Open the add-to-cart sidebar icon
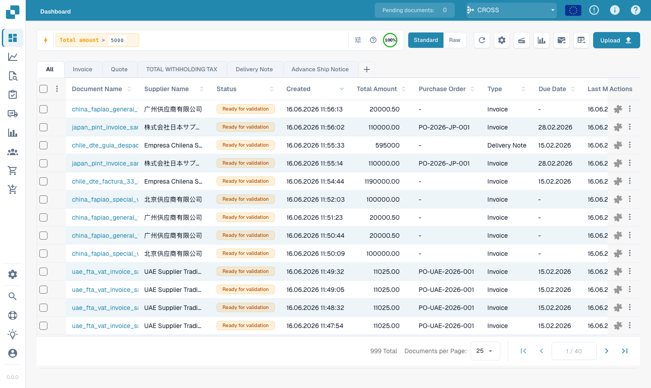This screenshot has width=651, height=388. [x=13, y=189]
